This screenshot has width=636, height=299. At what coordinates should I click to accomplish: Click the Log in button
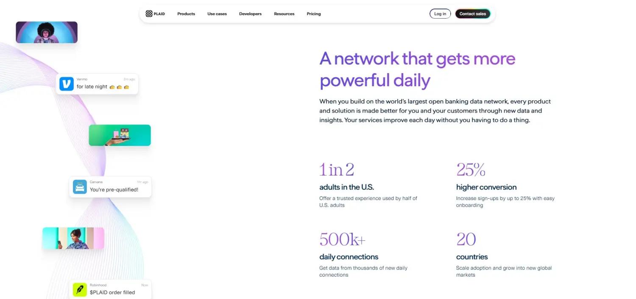click(440, 14)
